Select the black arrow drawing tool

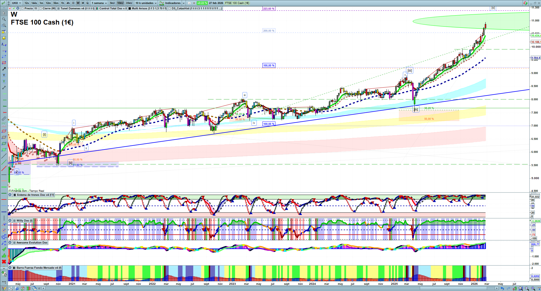coord(4,69)
